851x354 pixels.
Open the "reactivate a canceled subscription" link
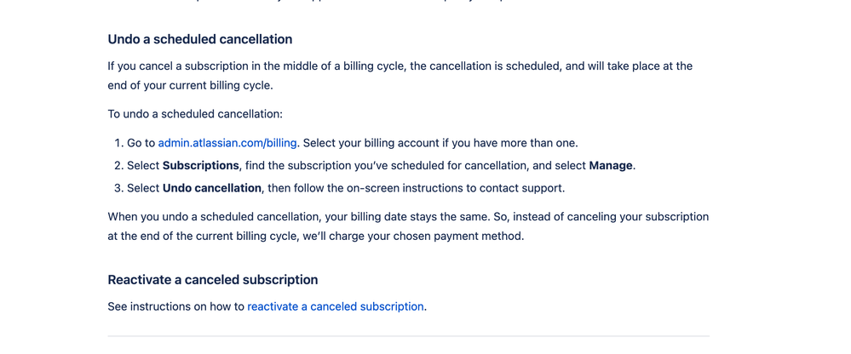[x=335, y=306]
